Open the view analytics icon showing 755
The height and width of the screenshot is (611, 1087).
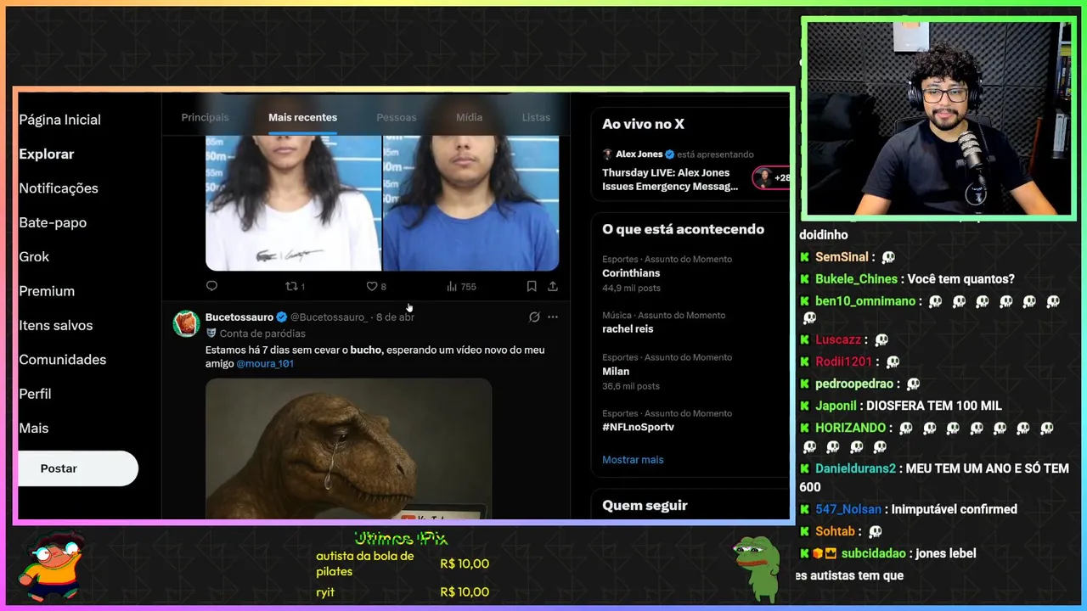pos(461,287)
